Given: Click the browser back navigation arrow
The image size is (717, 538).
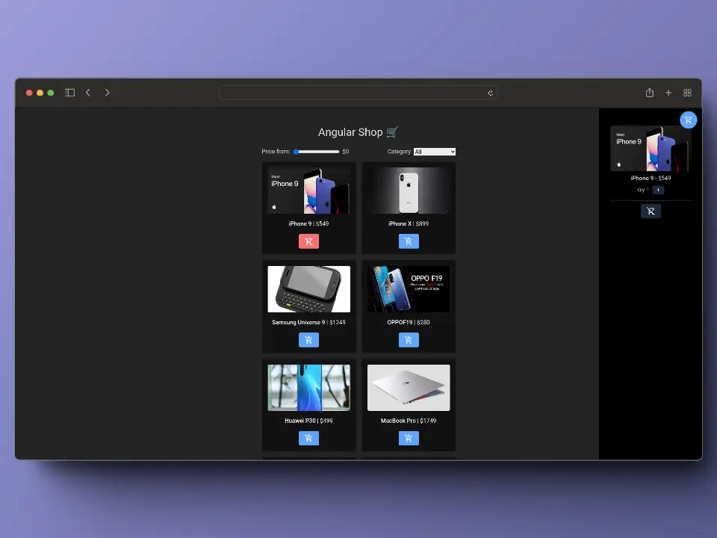Looking at the screenshot, I should tap(88, 93).
